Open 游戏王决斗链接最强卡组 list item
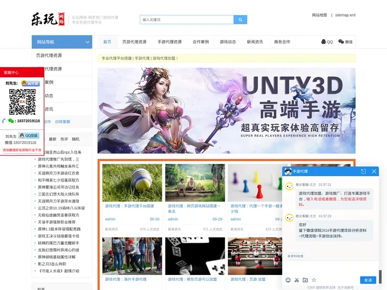This screenshot has height=290, width=387. coord(59,236)
